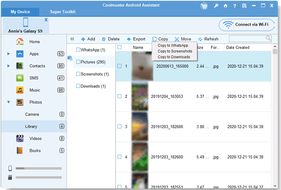This screenshot has height=190, width=281.
Task: Open the Music category icon
Action: click(20, 90)
